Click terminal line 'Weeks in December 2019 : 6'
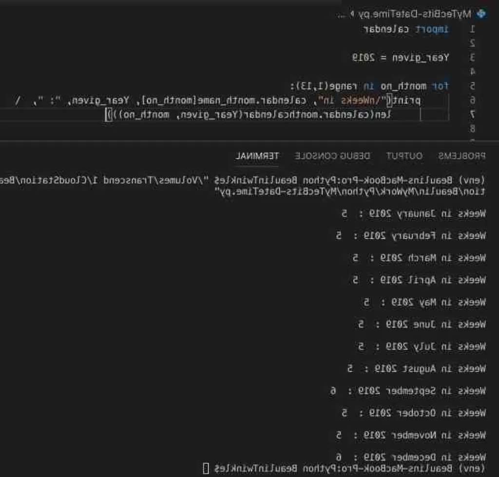This screenshot has width=499, height=477. (410, 457)
